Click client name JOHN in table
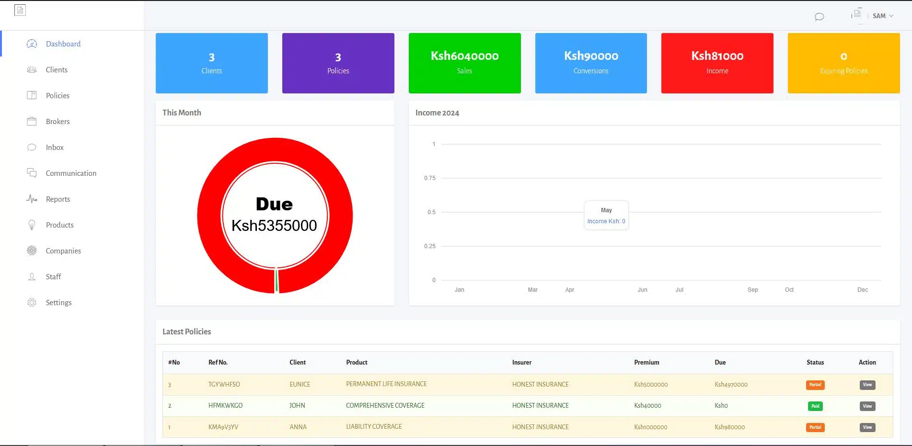912x446 pixels. (x=297, y=406)
